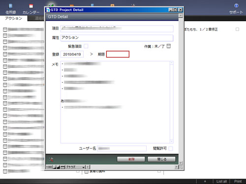Toggle the 作業：未／了 checkbox
This screenshot has width=246, height=184.
169,46
